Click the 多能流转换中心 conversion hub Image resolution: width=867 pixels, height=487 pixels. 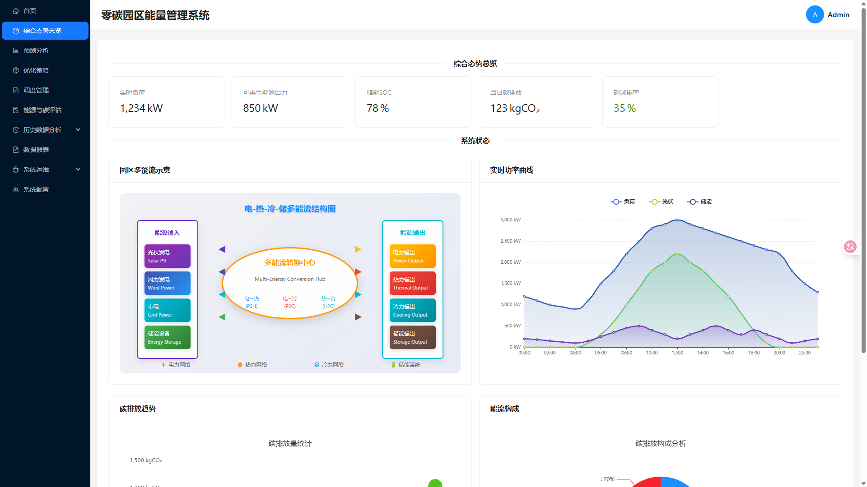pyautogui.click(x=290, y=283)
